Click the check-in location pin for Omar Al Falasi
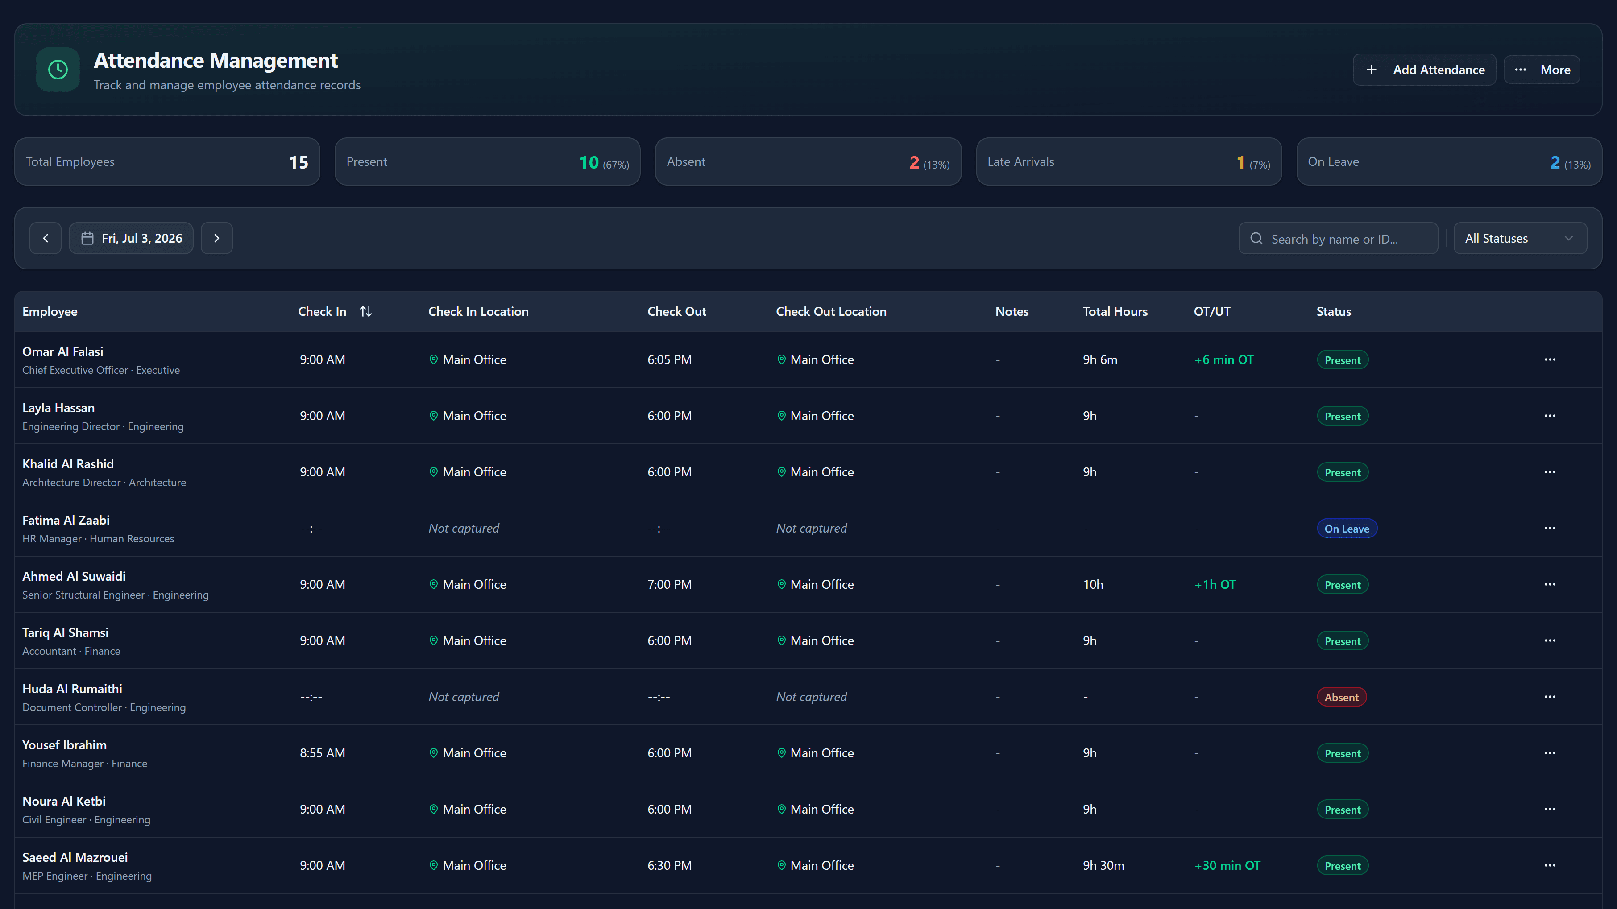The height and width of the screenshot is (909, 1617). 433,359
